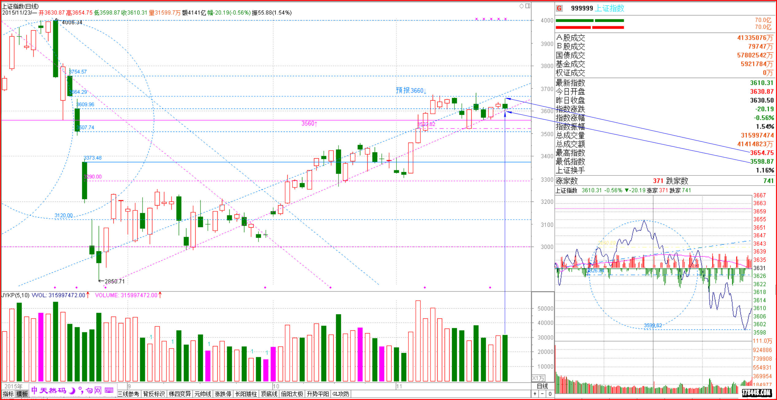Select the 升势平阳 indicator tab

[x=318, y=394]
